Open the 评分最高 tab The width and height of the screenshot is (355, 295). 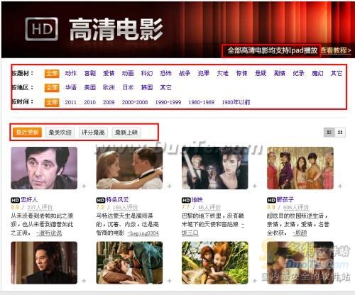(x=93, y=133)
